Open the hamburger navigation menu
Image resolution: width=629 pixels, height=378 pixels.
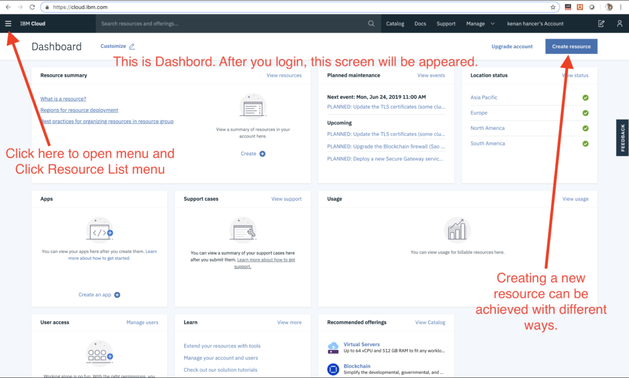coord(8,24)
